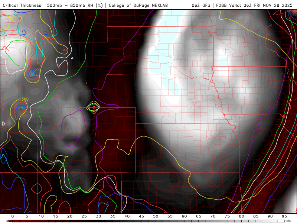The height and width of the screenshot is (223, 297).
Task: Click the "70" color scale label
Action: 213,216
